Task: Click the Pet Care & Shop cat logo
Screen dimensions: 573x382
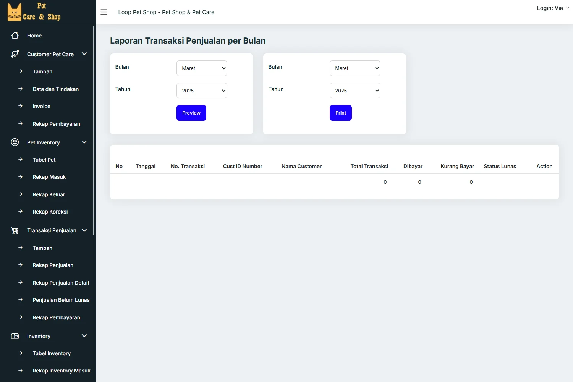Action: point(34,12)
